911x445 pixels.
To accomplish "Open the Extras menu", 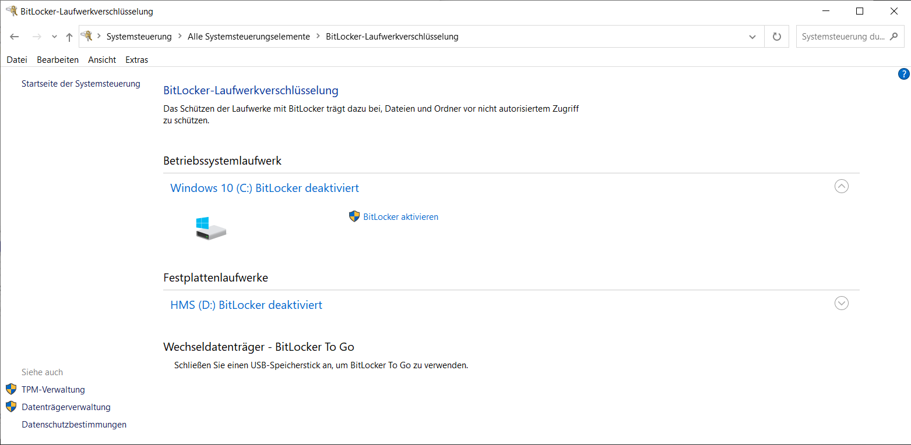I will pyautogui.click(x=137, y=59).
